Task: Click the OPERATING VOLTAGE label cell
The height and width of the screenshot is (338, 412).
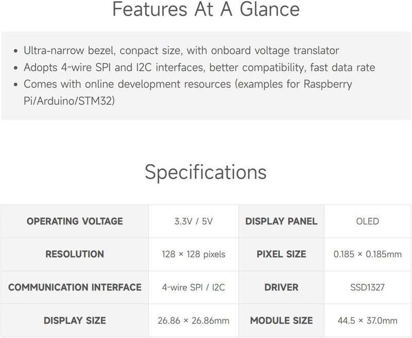Action: (75, 221)
